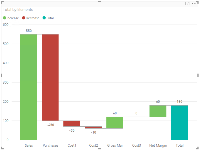203x153 pixels.
Task: Click the bottom-center resize handle
Action: tap(100, 149)
